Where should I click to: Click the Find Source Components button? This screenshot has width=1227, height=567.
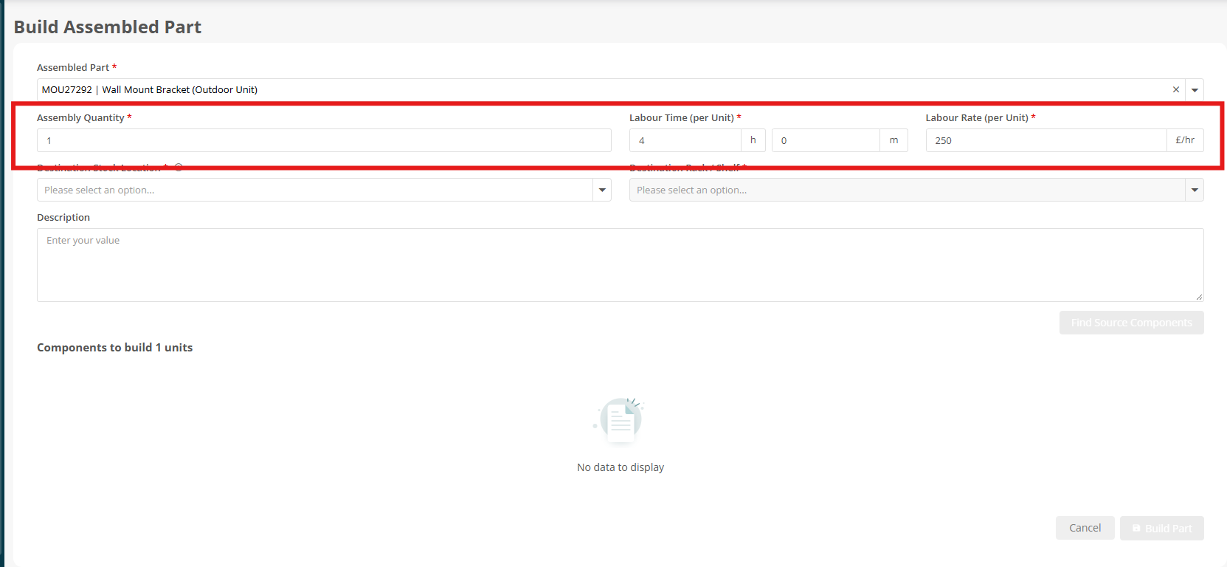point(1132,323)
